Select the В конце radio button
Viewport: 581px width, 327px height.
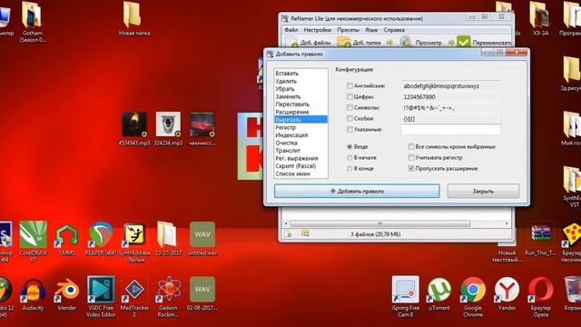click(x=350, y=168)
